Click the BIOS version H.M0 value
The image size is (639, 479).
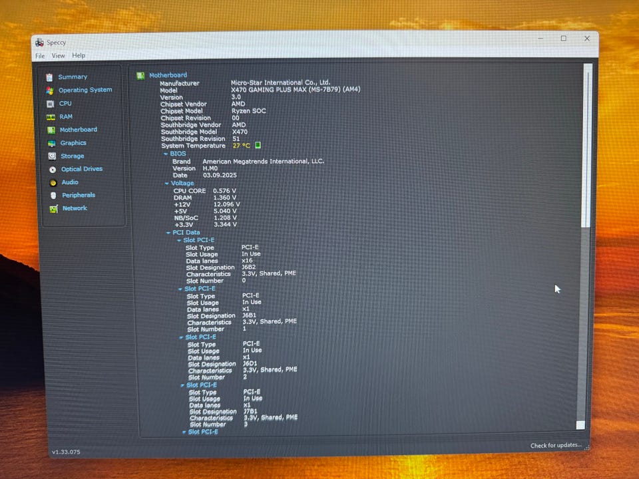click(210, 168)
